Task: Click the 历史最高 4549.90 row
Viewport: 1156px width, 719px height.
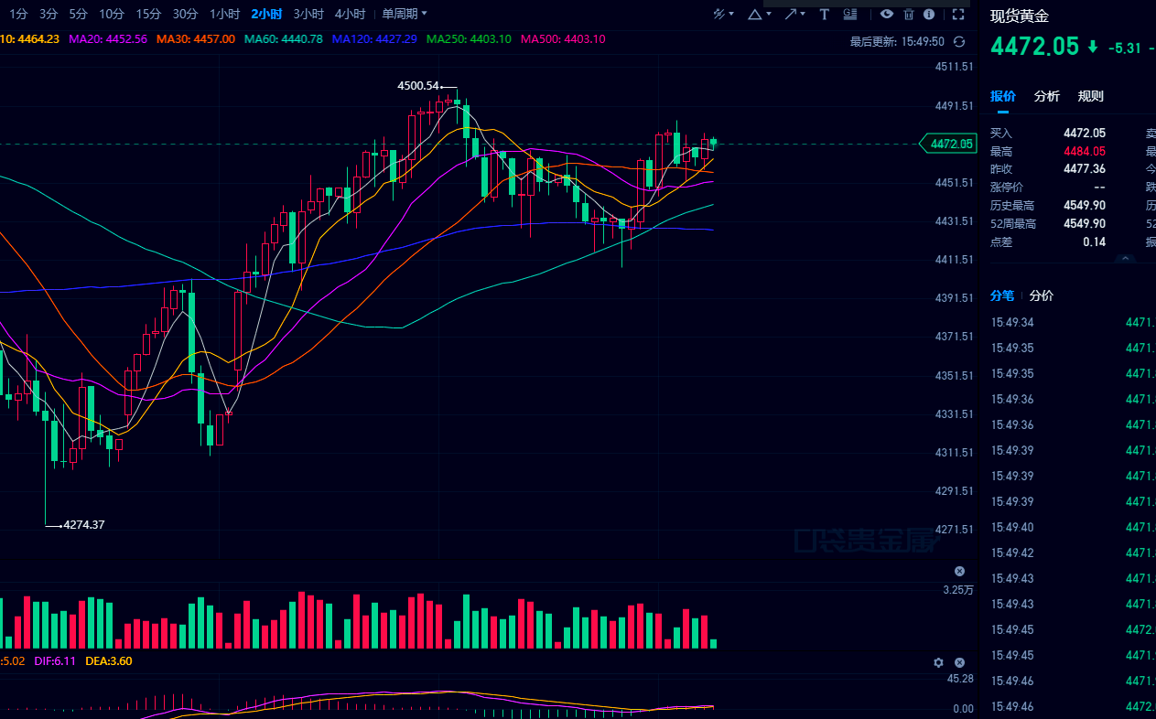Action: 1048,206
